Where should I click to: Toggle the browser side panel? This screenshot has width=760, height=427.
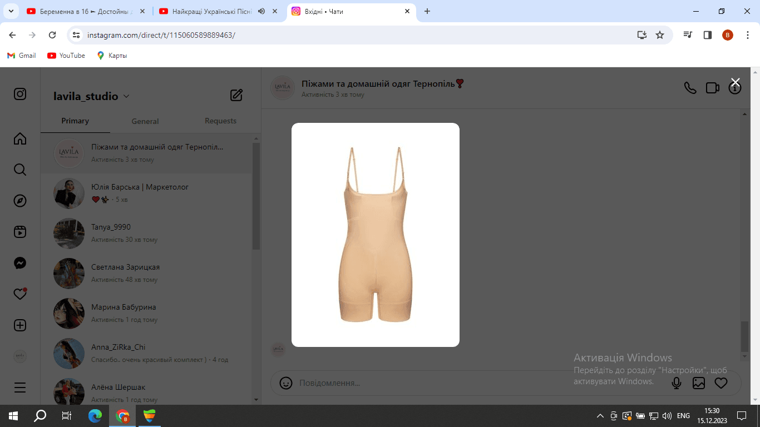coord(708,35)
